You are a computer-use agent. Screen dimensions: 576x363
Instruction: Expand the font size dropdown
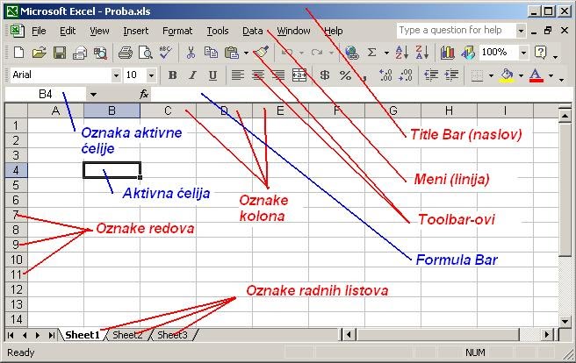[151, 75]
